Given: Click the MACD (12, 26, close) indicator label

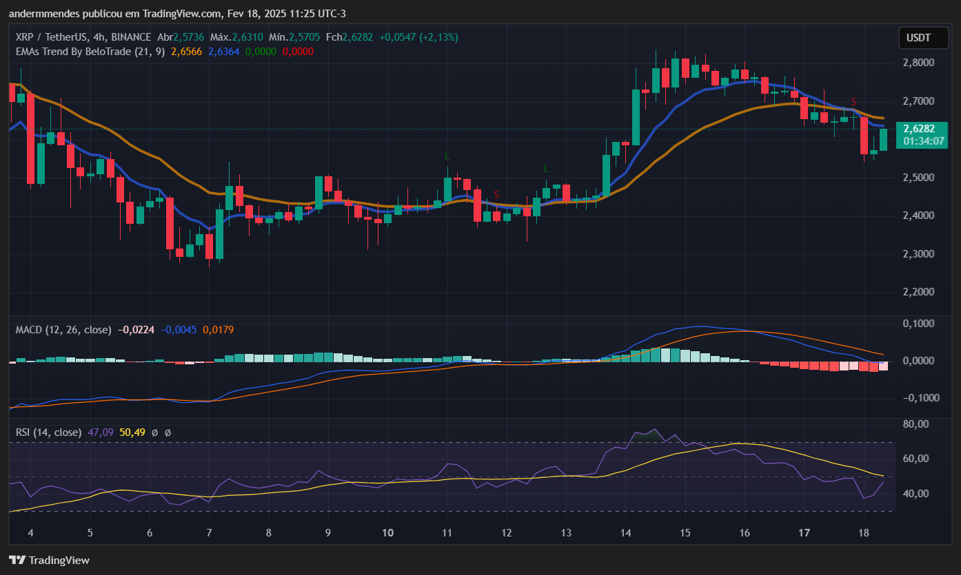Looking at the screenshot, I should (x=63, y=330).
